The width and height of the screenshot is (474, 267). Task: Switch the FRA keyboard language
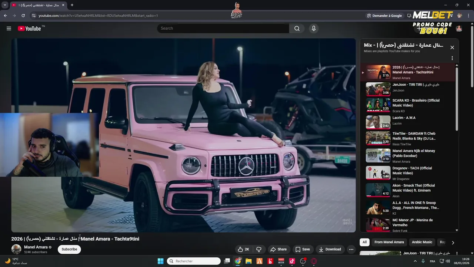[x=433, y=261]
